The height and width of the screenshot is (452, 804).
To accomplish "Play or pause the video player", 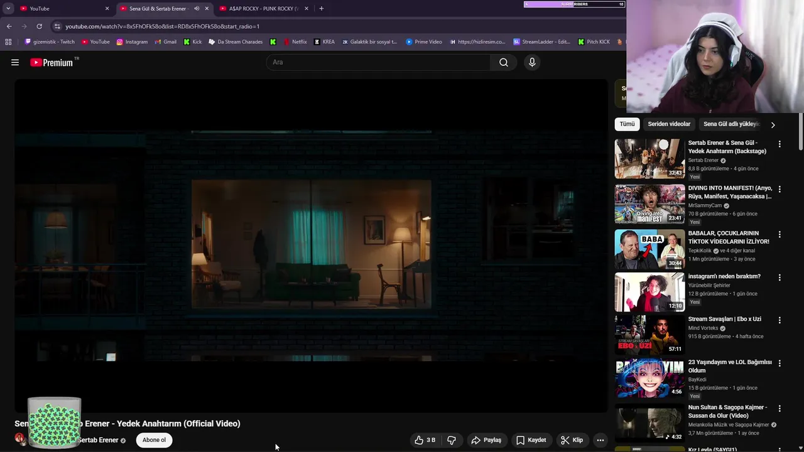I will pyautogui.click(x=311, y=245).
